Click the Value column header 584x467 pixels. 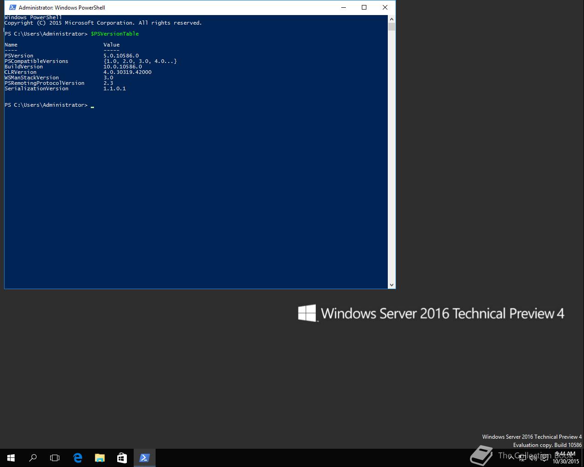point(111,45)
